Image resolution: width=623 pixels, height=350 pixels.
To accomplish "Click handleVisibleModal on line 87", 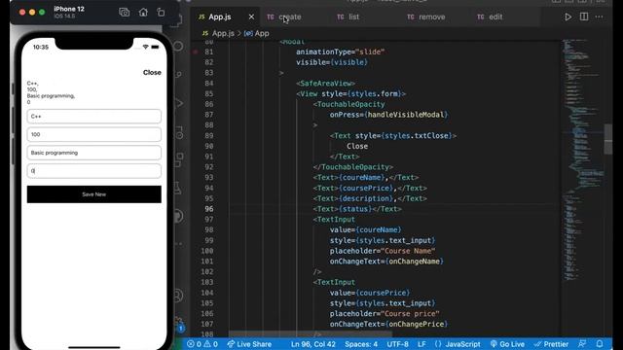I will pos(406,115).
